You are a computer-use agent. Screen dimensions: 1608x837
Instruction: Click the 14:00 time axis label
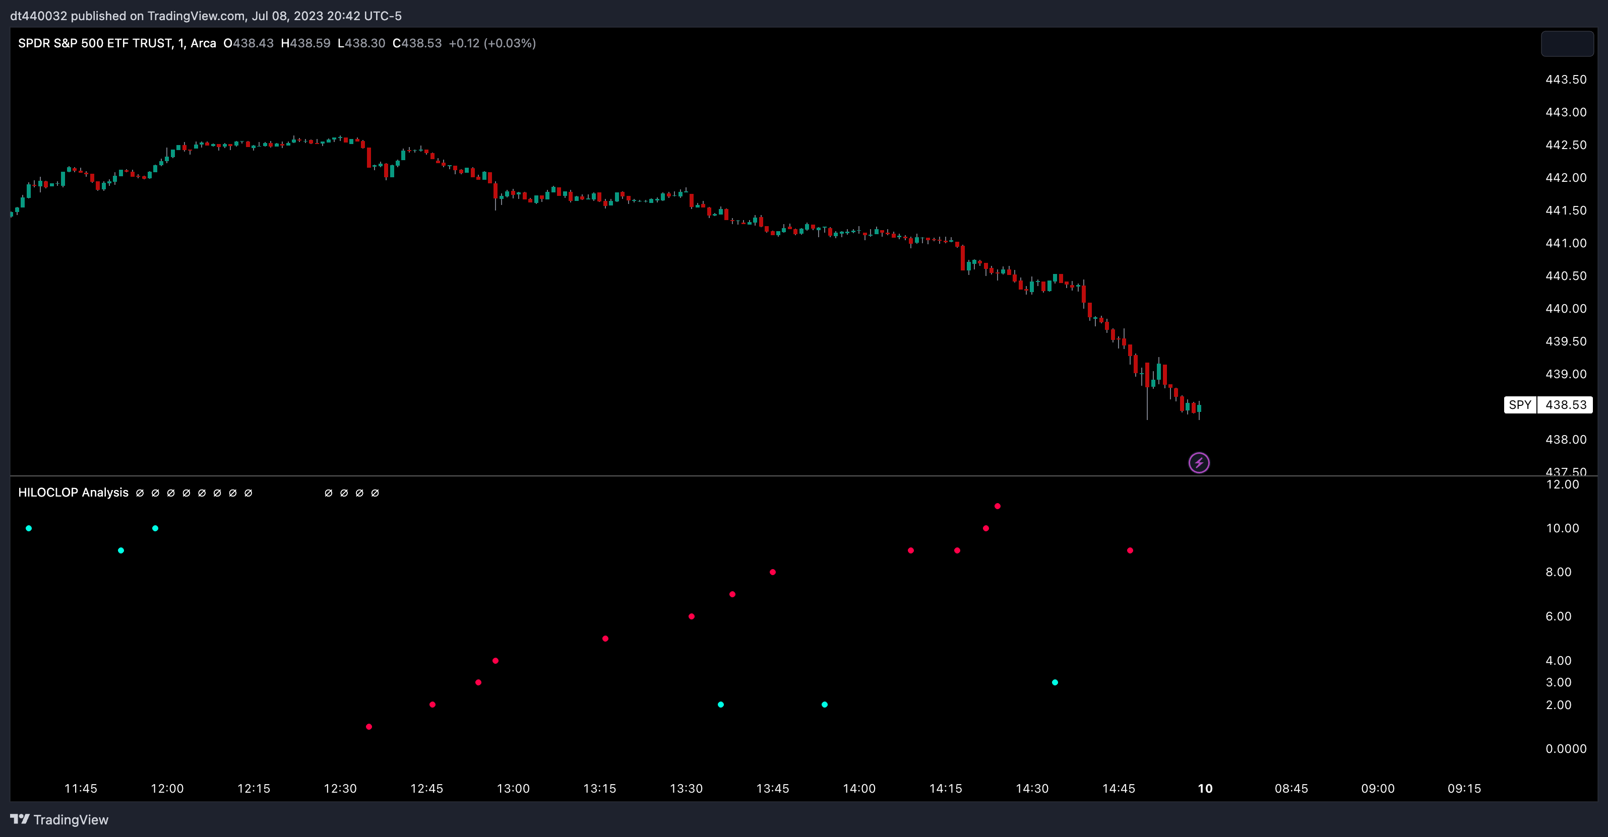(859, 788)
